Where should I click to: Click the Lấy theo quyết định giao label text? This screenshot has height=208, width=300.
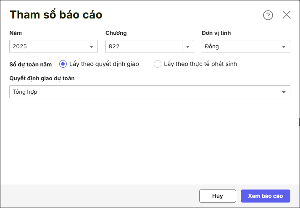pos(104,64)
